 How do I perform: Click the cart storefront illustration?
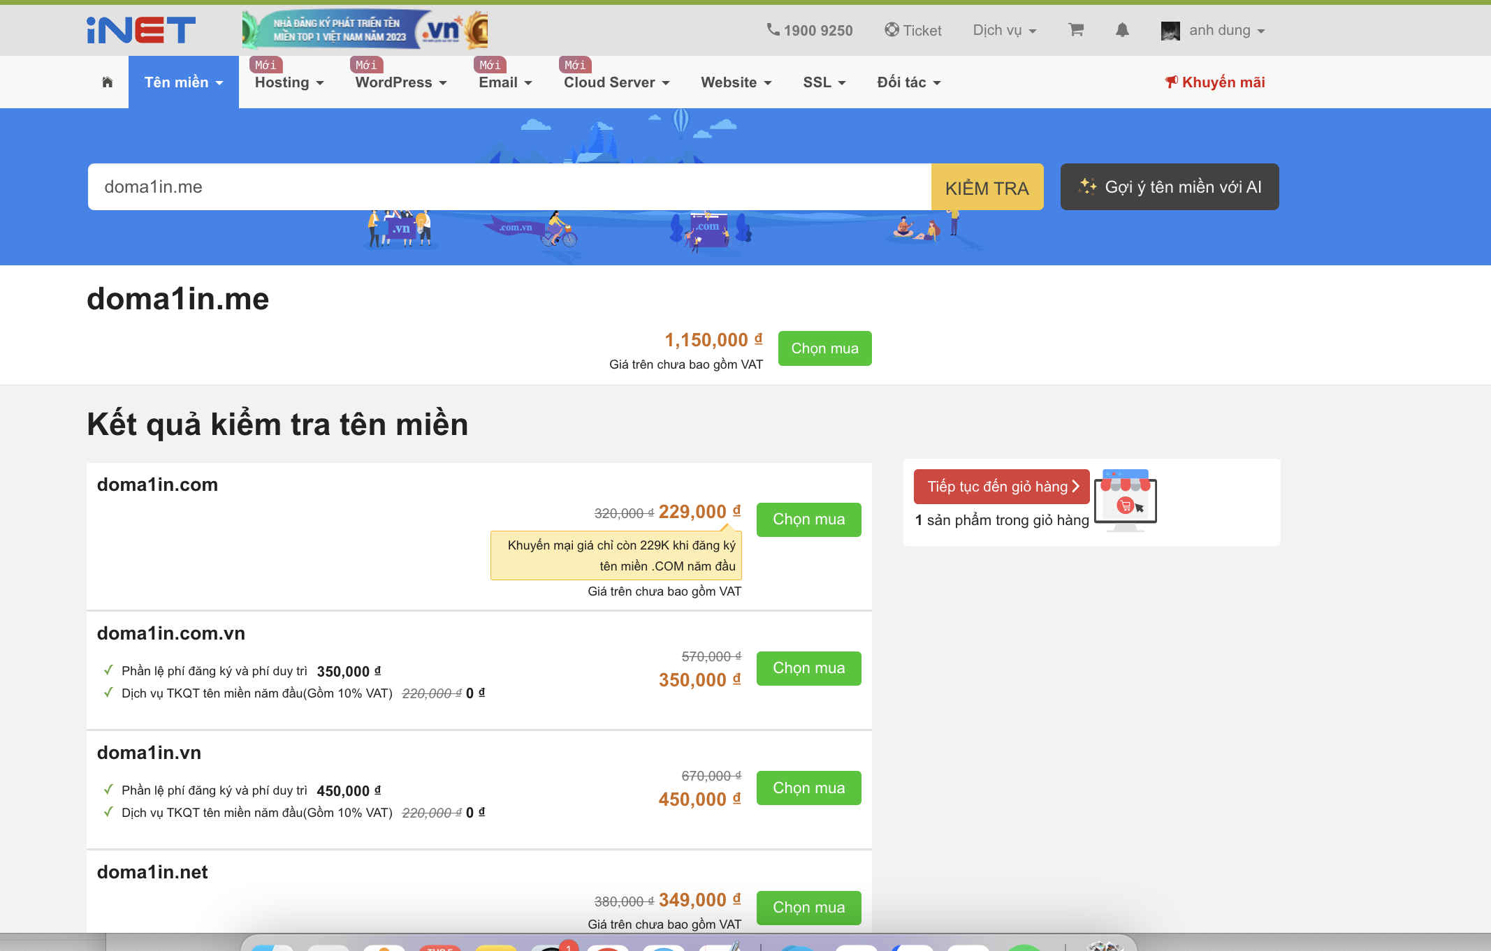coord(1126,500)
